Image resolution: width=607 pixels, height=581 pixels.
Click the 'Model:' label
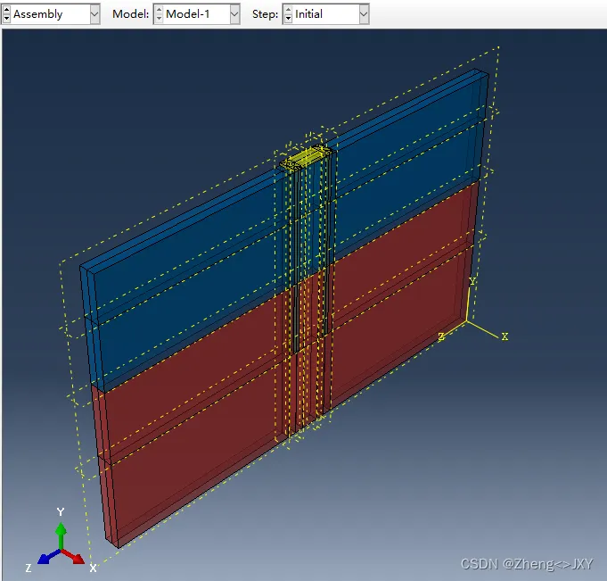(130, 14)
